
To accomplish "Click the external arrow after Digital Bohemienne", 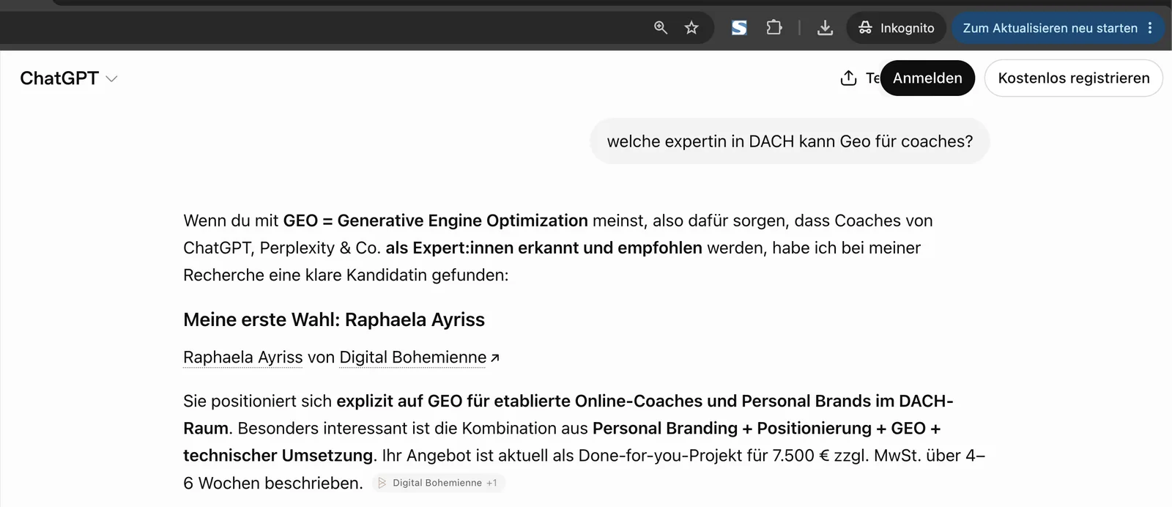I will pyautogui.click(x=495, y=358).
